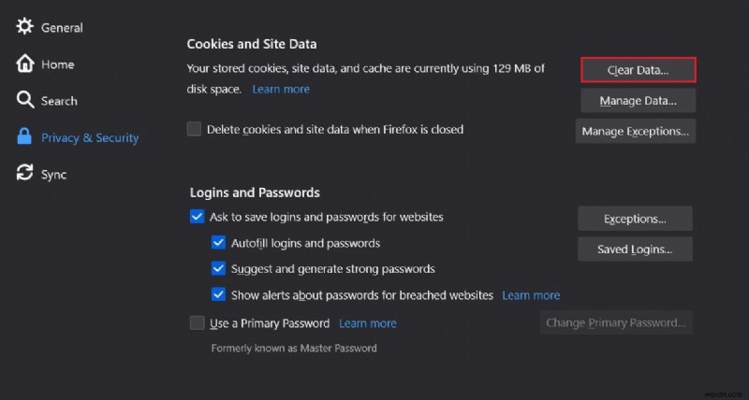Click the Home house icon
Viewport: 749px width, 400px height.
pyautogui.click(x=24, y=64)
